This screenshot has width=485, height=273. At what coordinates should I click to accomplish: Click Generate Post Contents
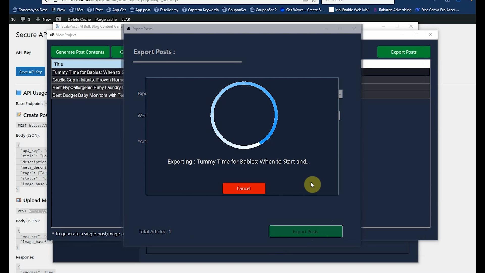click(x=80, y=52)
